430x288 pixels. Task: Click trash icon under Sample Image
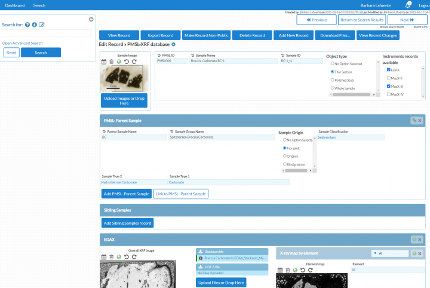[x=111, y=62]
